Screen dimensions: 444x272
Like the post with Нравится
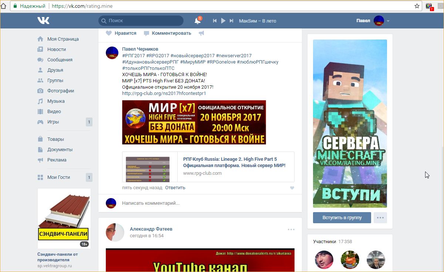(x=121, y=33)
